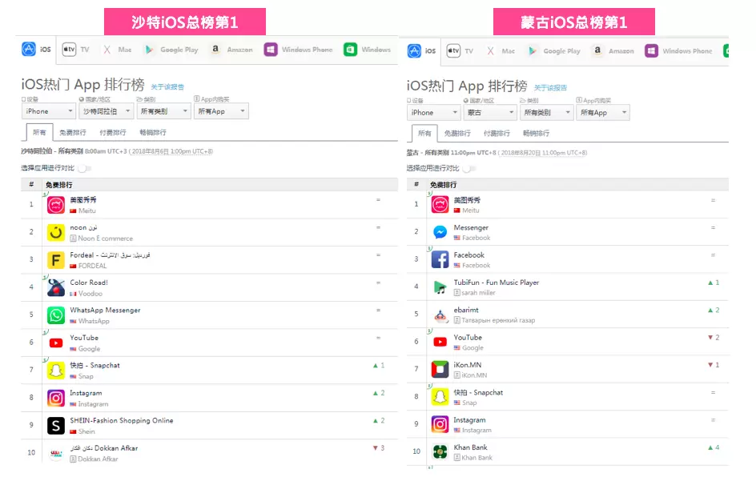The image size is (756, 477).
Task: Toggle app comparison switch in Saudi panel
Action: [x=84, y=168]
